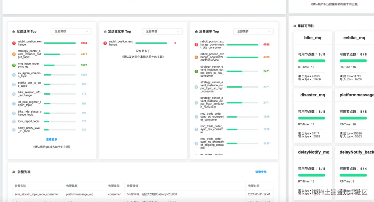This screenshot has width=374, height=202.
Task: Click rank 6 badge for bike_session_info_exchange
Action: pos(14,94)
